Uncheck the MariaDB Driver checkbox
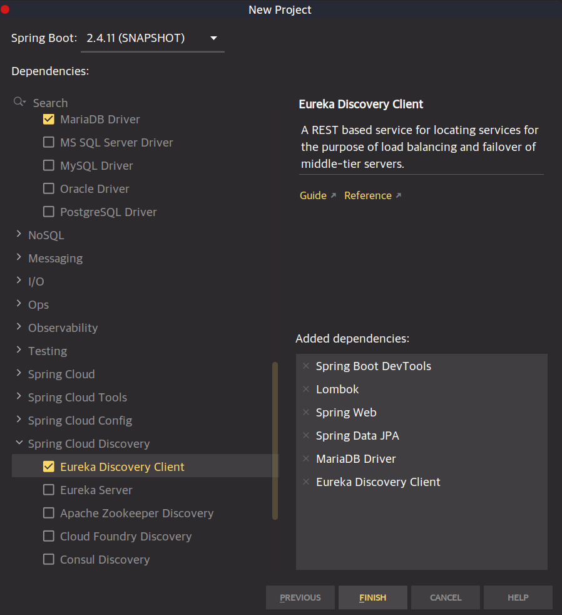Image resolution: width=562 pixels, height=615 pixels. tap(49, 119)
